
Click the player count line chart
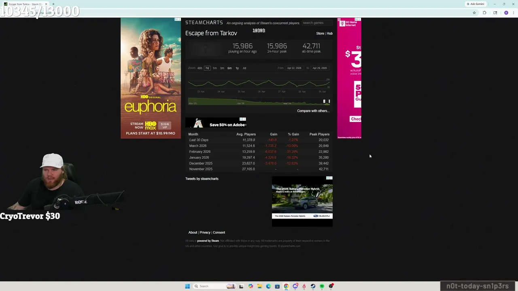point(259,84)
